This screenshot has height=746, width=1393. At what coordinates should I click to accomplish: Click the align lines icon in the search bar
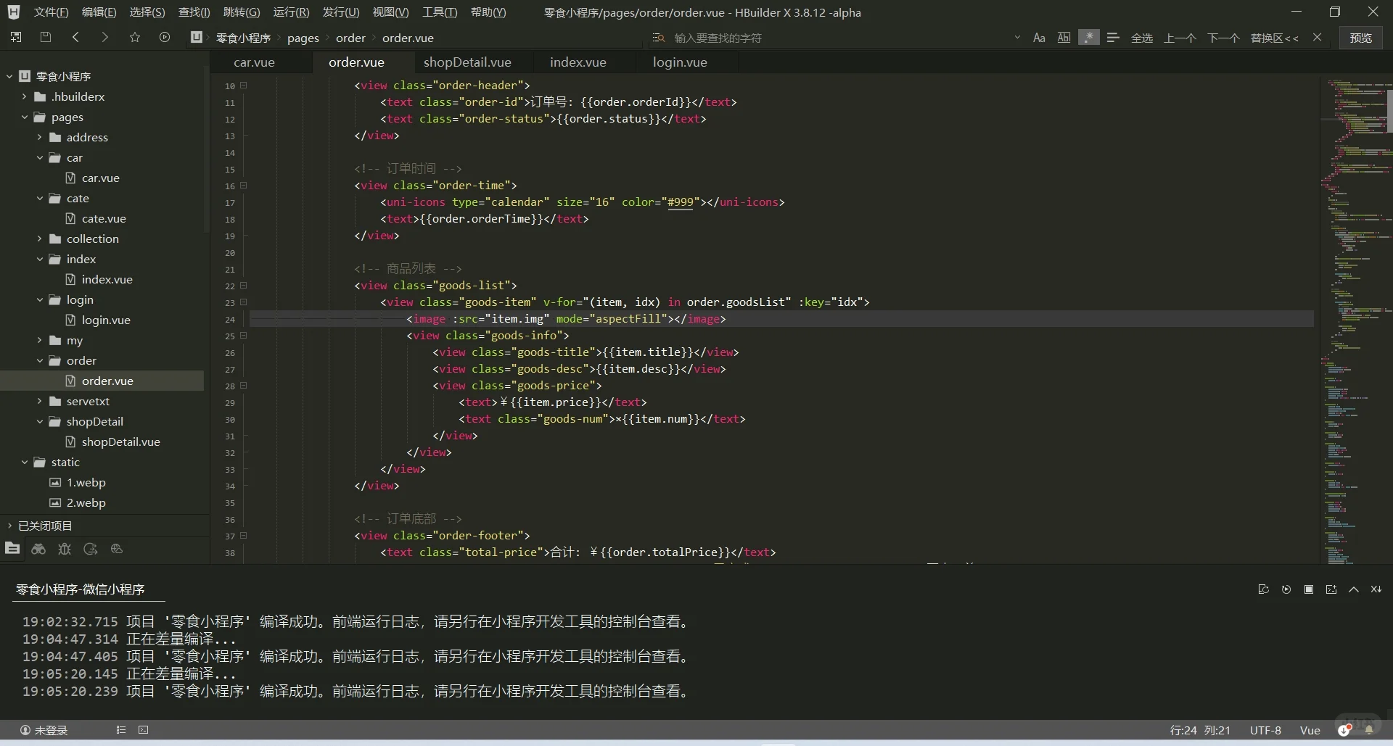coord(1113,37)
